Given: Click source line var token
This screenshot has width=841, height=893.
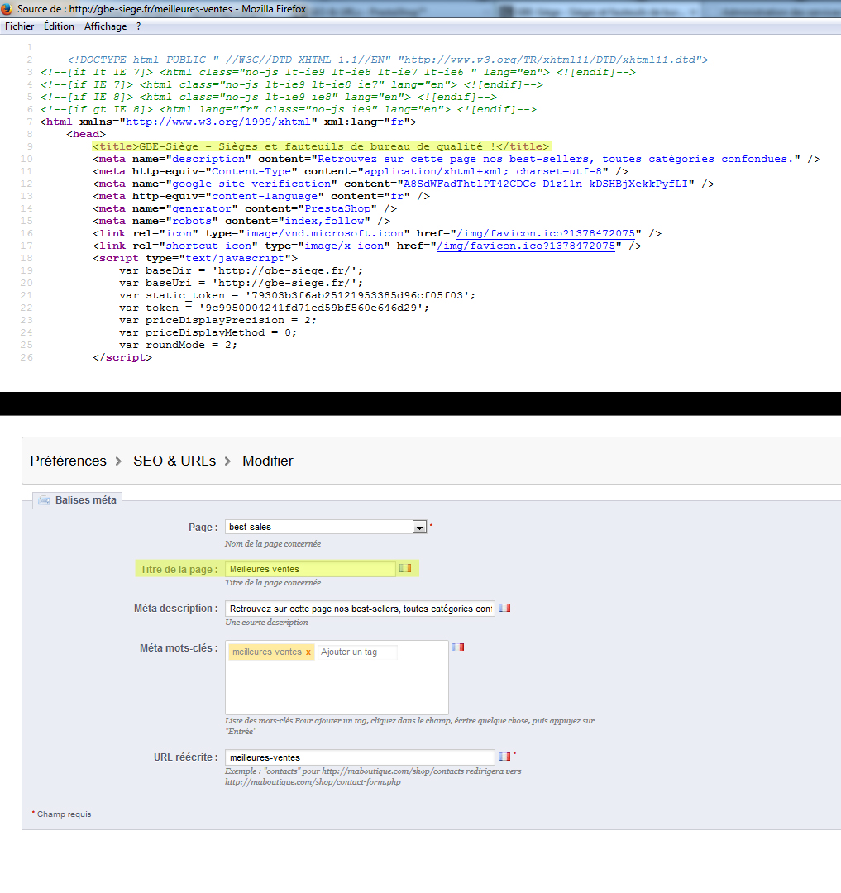Looking at the screenshot, I should point(274,308).
